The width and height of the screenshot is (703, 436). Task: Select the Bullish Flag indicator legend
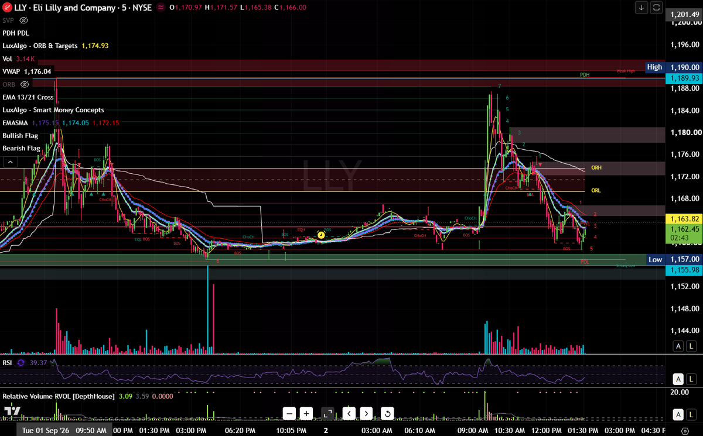coord(20,136)
